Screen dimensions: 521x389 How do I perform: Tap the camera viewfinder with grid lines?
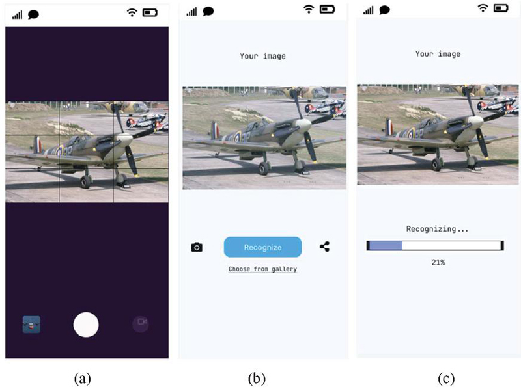coord(87,152)
